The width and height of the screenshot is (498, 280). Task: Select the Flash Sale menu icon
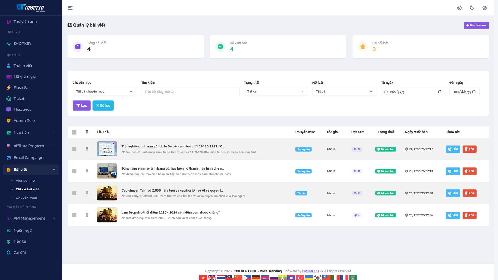click(x=8, y=88)
